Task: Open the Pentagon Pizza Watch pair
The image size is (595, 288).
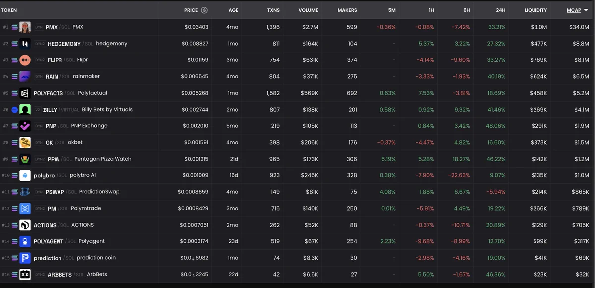Action: [103, 159]
